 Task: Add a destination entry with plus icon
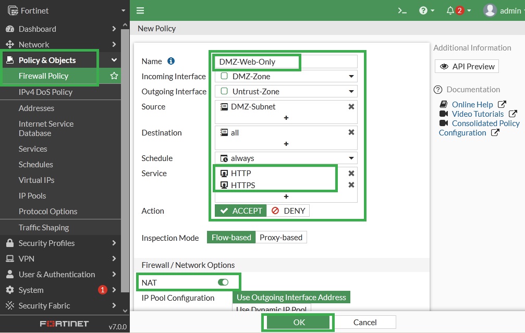click(286, 144)
